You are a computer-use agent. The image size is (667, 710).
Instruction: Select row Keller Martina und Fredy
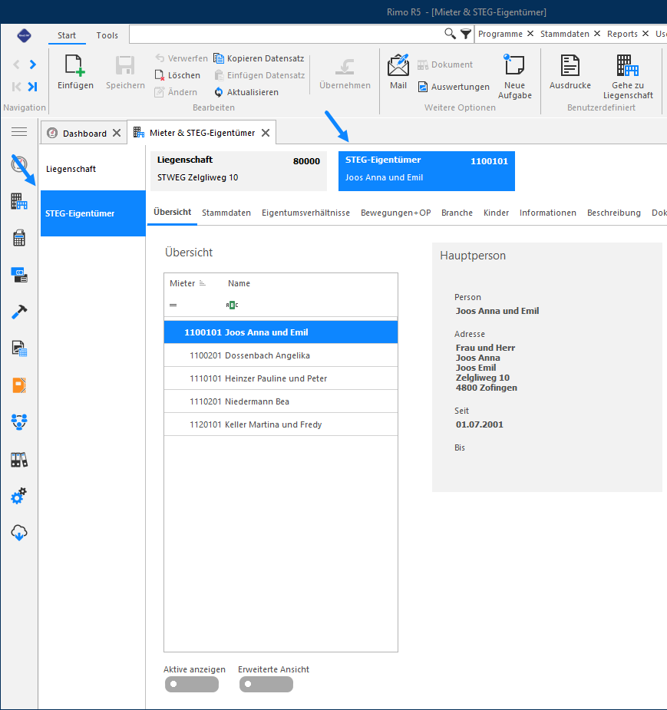pyautogui.click(x=281, y=424)
